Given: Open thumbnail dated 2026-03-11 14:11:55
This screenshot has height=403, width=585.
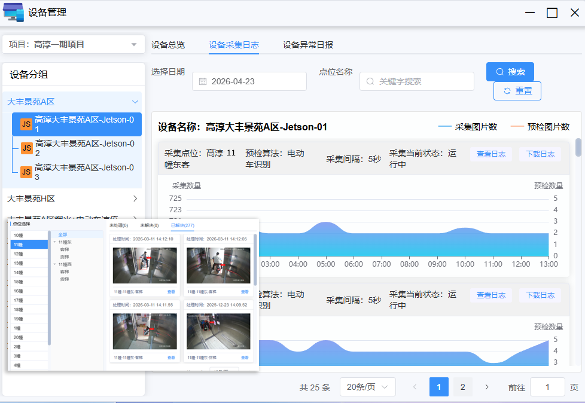Looking at the screenshot, I should [x=145, y=331].
